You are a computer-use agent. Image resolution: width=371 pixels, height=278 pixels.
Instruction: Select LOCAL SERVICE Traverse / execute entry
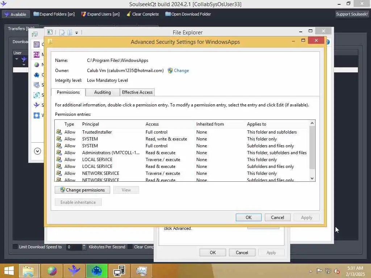(x=182, y=159)
